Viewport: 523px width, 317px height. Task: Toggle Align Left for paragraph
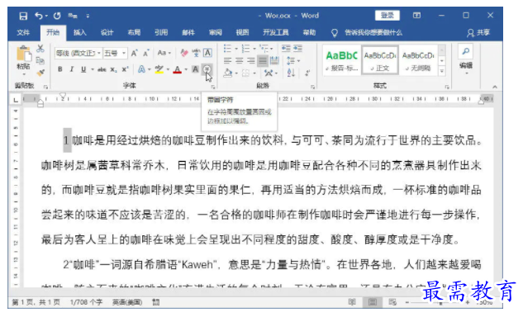click(x=227, y=60)
